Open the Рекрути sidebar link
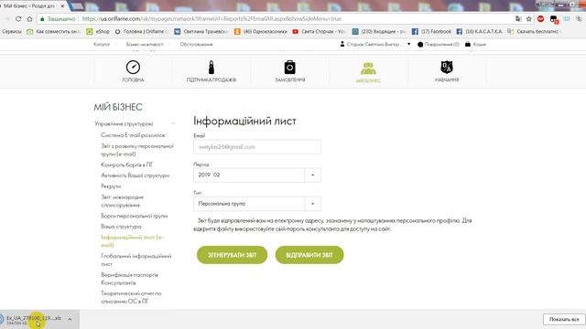Screen dimensions: 586x329 [111, 186]
